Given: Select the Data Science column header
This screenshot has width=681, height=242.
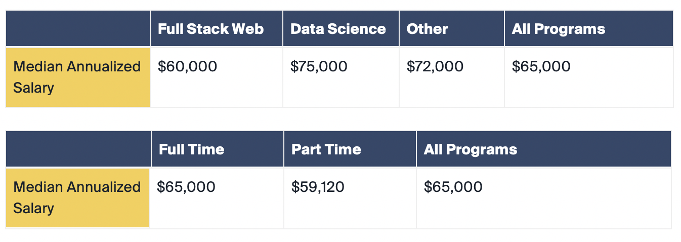Looking at the screenshot, I should [341, 29].
